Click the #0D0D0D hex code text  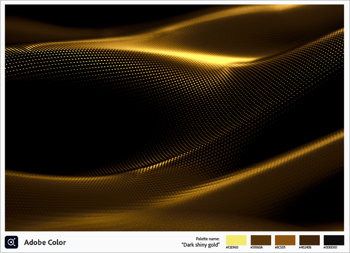[x=330, y=247]
